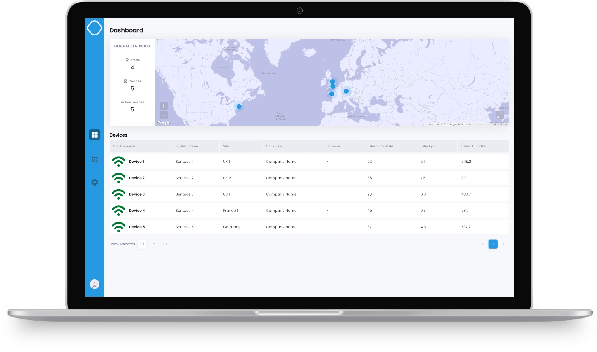Viewport: 597px width, 352px height.
Task: Open map Terms of Use link
Action: (x=500, y=124)
